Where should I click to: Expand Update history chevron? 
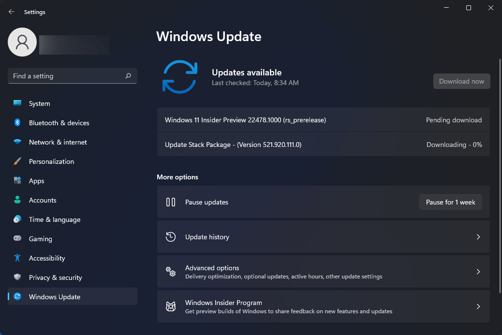478,237
